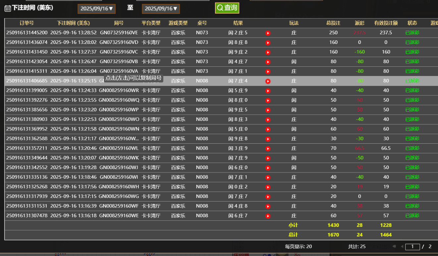Viewport: 438px width, 256px height.
Task: Click the page number input field
Action: (x=412, y=246)
